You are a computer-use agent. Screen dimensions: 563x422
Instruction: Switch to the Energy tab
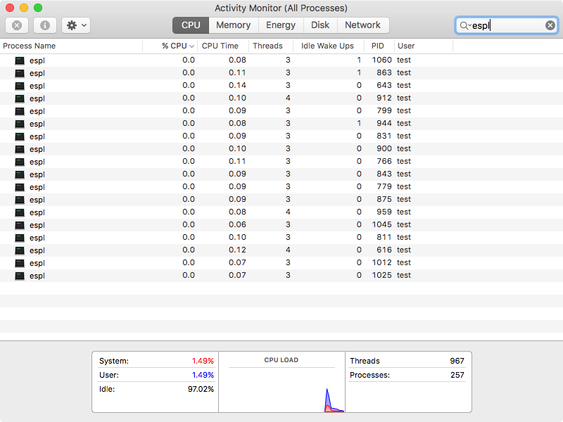[x=281, y=25]
